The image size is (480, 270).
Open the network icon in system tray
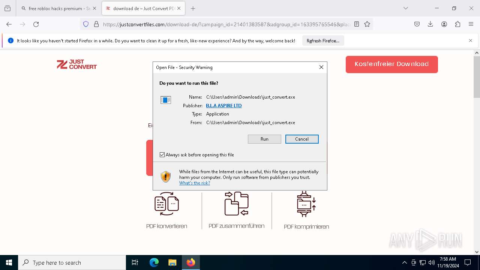click(x=423, y=262)
